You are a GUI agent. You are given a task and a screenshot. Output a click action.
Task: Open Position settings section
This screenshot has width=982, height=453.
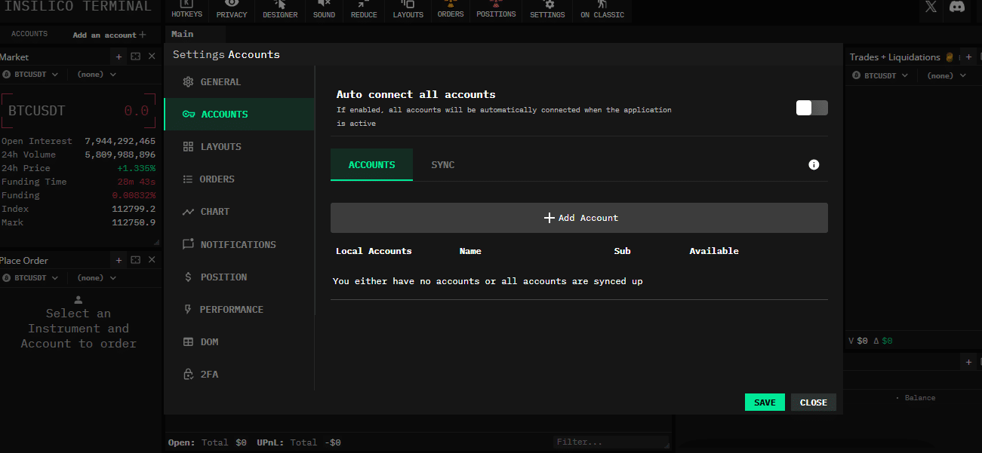pyautogui.click(x=239, y=277)
